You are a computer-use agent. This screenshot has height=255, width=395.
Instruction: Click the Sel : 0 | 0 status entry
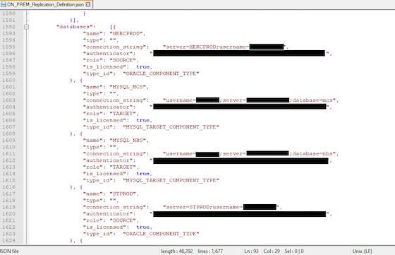[x=294, y=251]
